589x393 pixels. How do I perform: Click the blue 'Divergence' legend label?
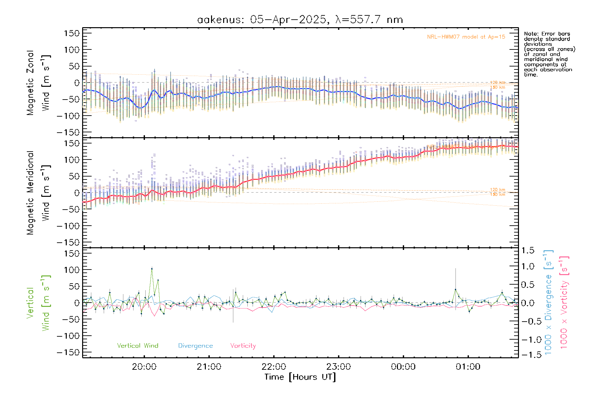(195, 346)
